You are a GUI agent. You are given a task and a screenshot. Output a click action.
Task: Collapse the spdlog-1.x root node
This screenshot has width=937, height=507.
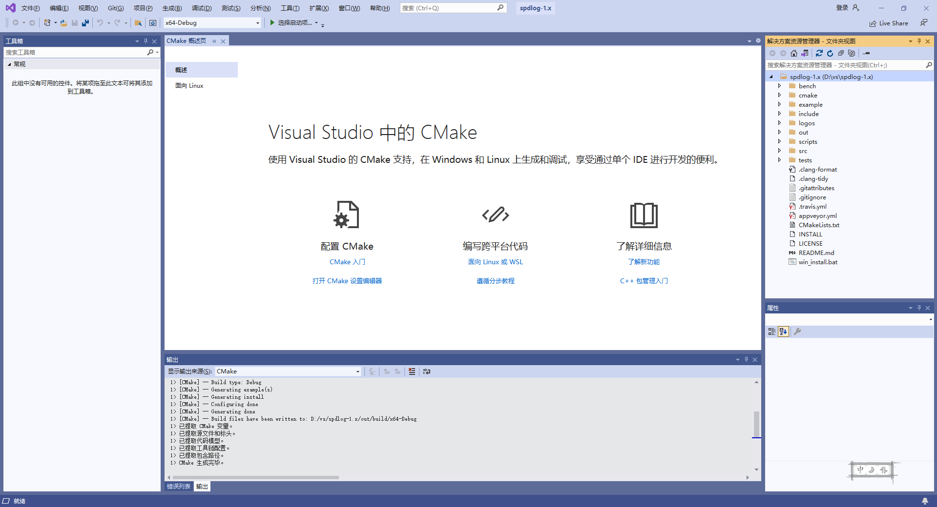771,77
